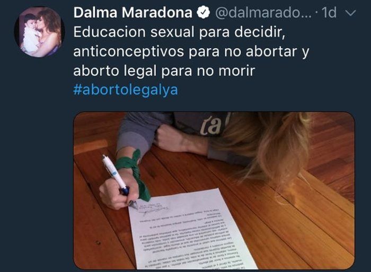Open the 1d timestamp permalink
The image size is (371, 272).
pyautogui.click(x=329, y=13)
